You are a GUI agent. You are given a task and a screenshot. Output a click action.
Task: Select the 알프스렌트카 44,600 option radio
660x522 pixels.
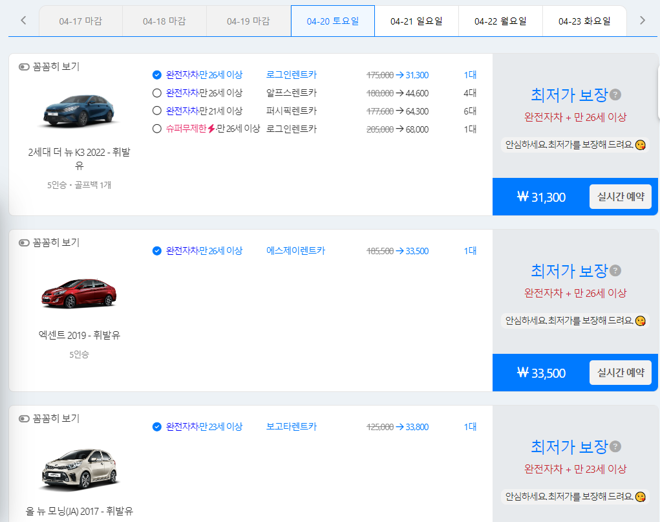click(156, 93)
